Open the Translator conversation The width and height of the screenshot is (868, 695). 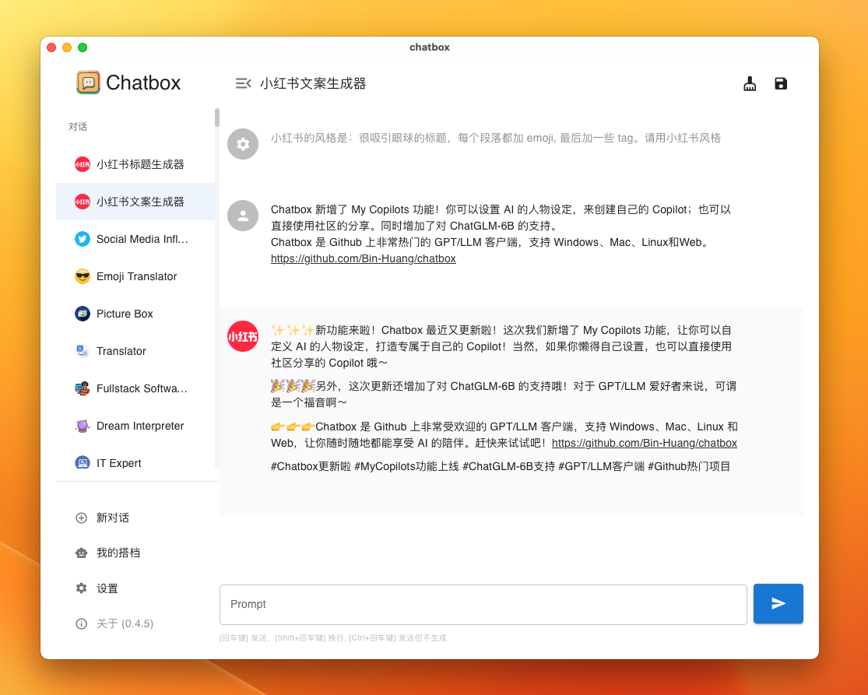coord(135,351)
